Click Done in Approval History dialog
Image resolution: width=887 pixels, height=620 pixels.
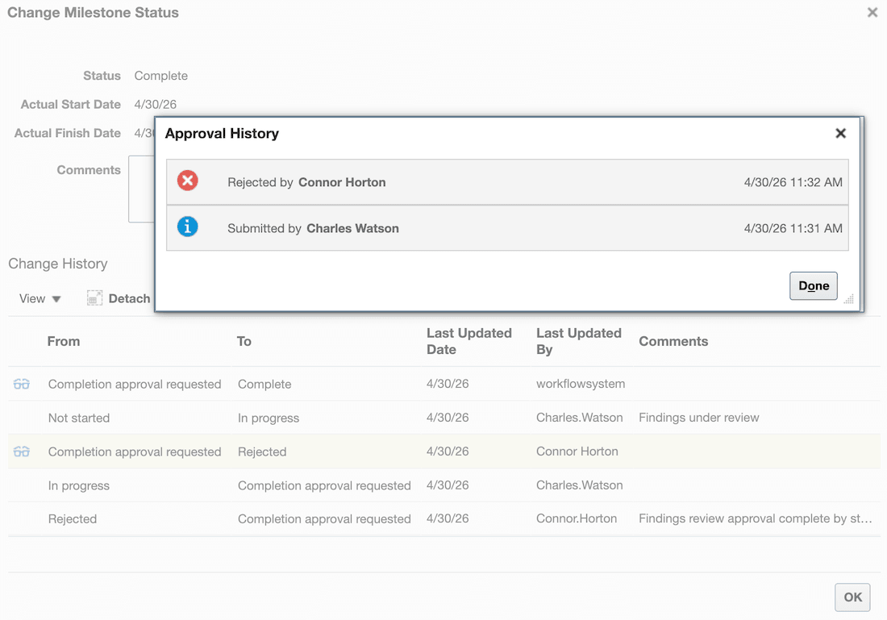(813, 285)
